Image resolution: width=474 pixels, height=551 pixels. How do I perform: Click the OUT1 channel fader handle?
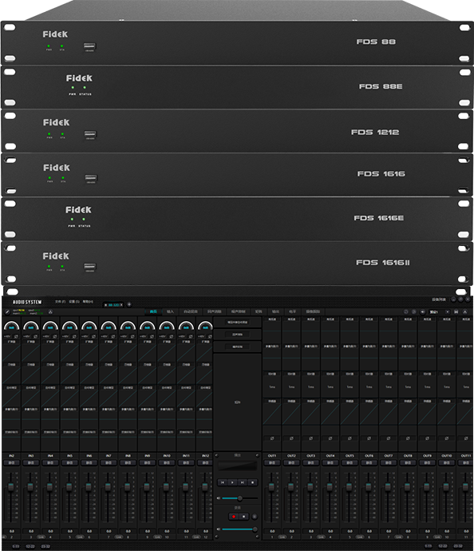coord(271,487)
